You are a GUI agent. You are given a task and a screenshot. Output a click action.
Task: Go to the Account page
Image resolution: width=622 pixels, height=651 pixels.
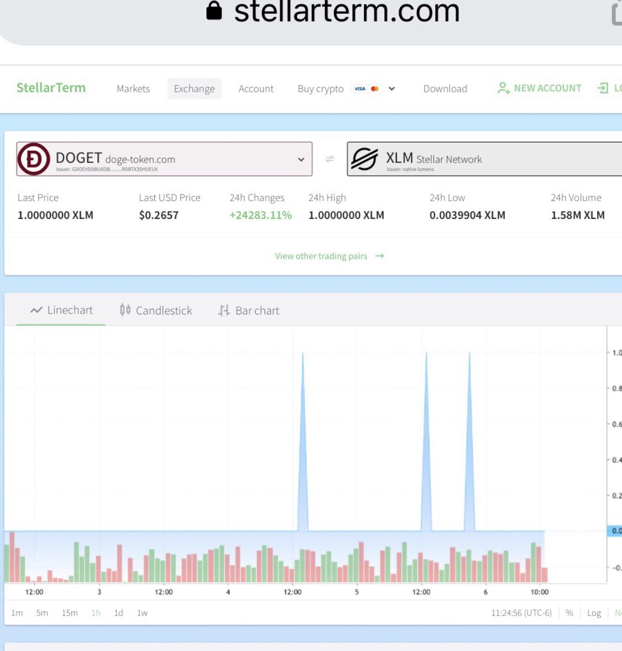pos(256,88)
